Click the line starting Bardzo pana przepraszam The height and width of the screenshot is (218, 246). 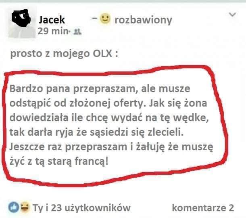pyautogui.click(x=100, y=89)
